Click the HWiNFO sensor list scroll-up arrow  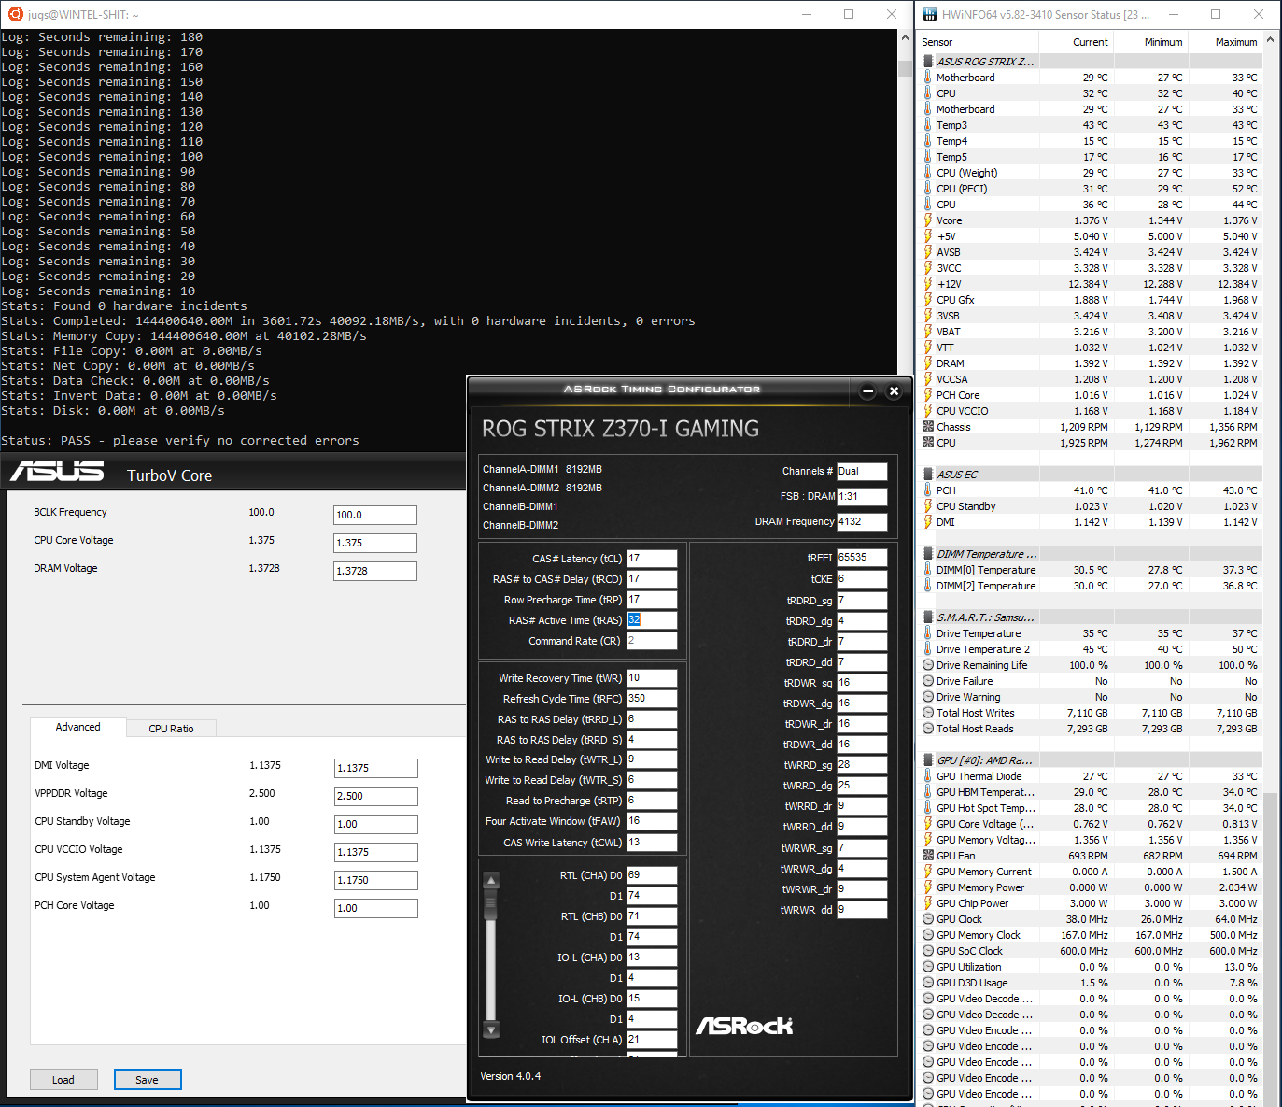point(1272,42)
